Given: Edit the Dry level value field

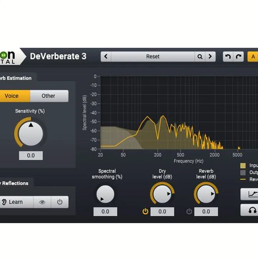Looking at the screenshot, I should click(162, 212).
